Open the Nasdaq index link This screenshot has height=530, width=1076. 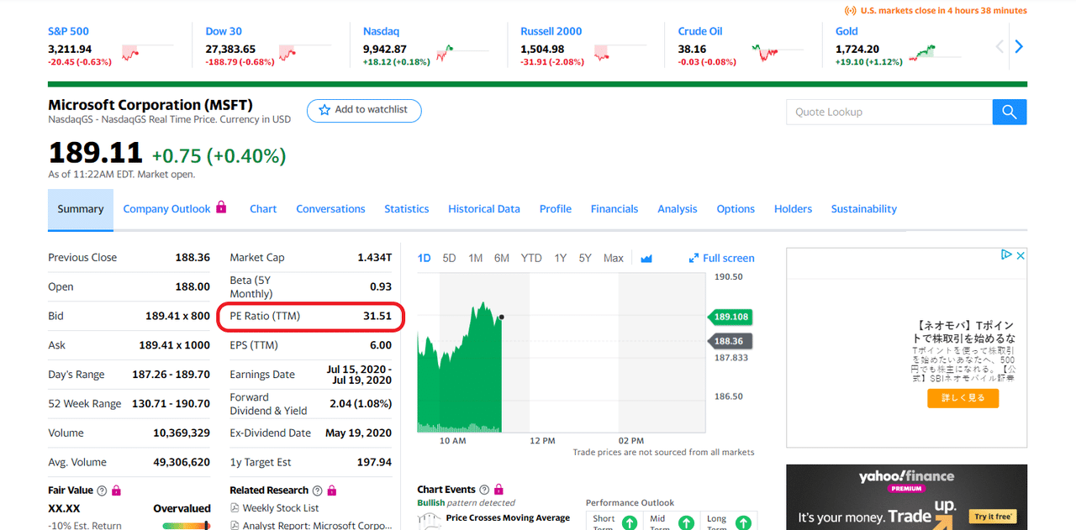point(381,32)
